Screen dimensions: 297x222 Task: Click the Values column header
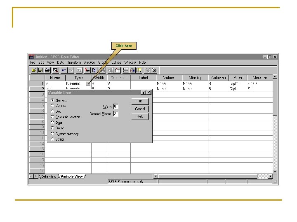pyautogui.click(x=169, y=78)
